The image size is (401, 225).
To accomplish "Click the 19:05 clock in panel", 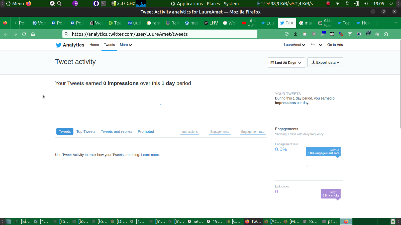I will [379, 3].
